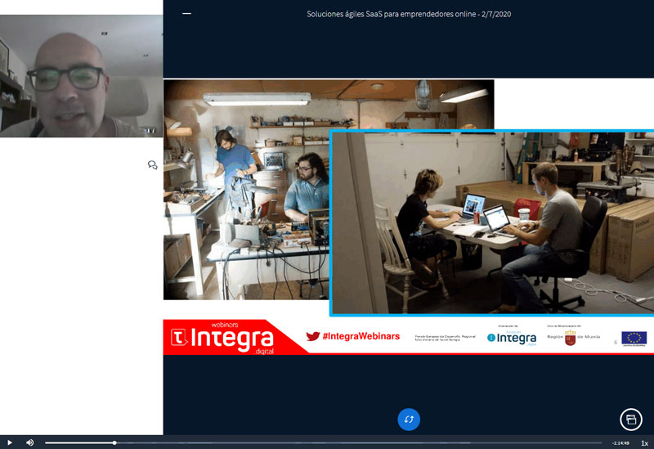Click the Fundación Integra blue logo
Viewport: 654px width, 449px height.
click(x=512, y=338)
